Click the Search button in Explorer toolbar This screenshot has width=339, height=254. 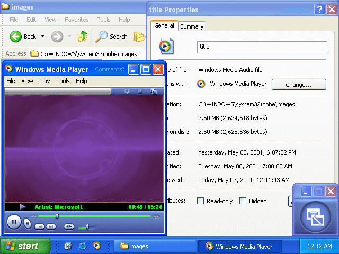tap(112, 37)
